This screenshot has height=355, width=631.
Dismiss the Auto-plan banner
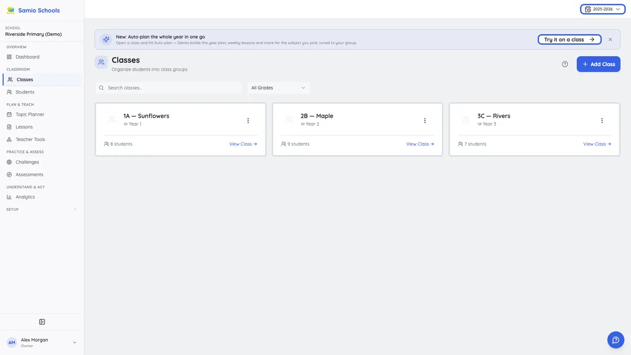coord(610,39)
